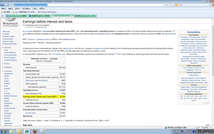Open 'Balance sheet' in the Accountancy box

(194, 75)
